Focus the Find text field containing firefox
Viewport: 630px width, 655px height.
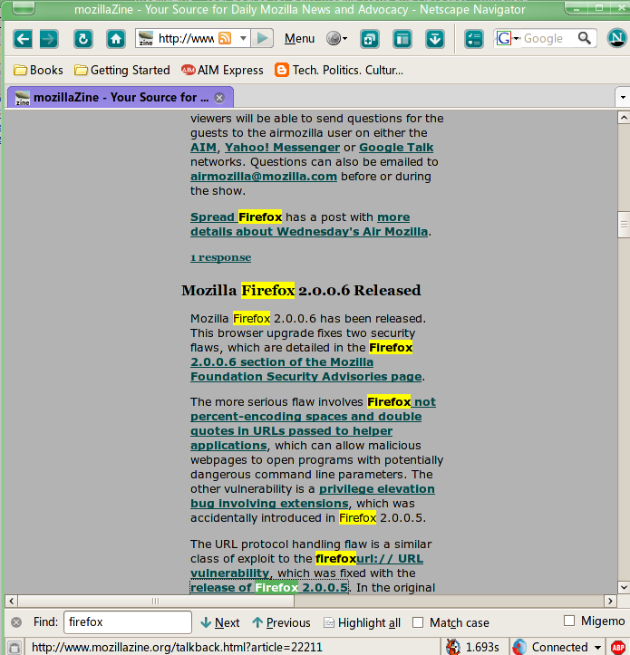point(128,622)
